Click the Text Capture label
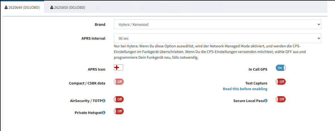 point(256,83)
